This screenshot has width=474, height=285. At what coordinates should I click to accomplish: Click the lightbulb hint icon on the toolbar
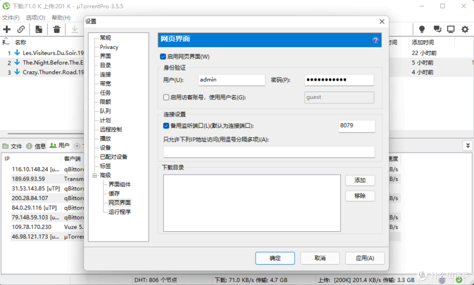(x=421, y=29)
